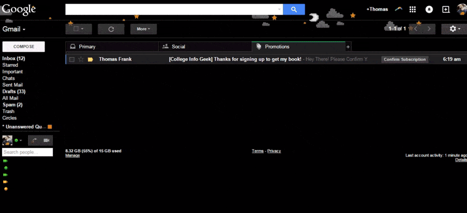Switch to the Primary tab

coord(112,47)
